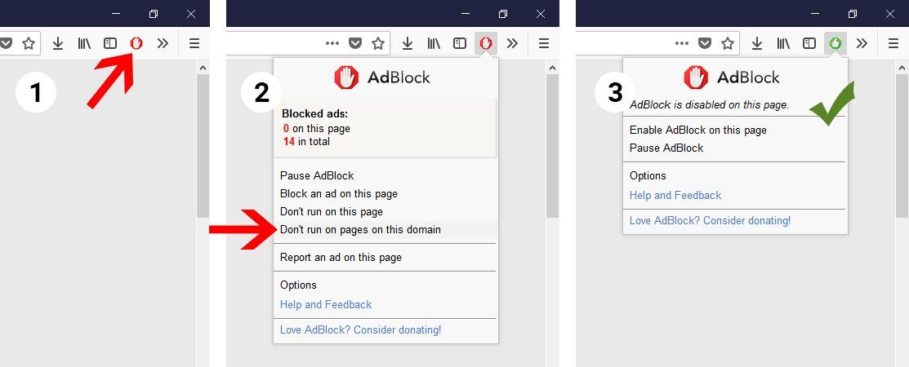
Task: Bookmark page star in panel 3
Action: tap(728, 43)
